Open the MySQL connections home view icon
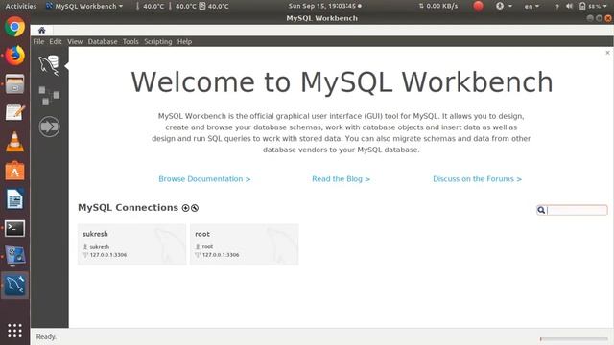Viewport: 614px width, 345px height. tap(49, 65)
